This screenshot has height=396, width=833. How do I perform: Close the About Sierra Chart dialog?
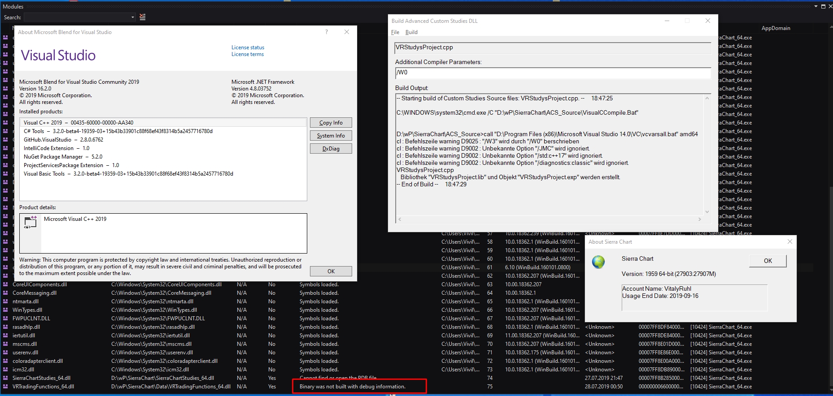tap(790, 241)
